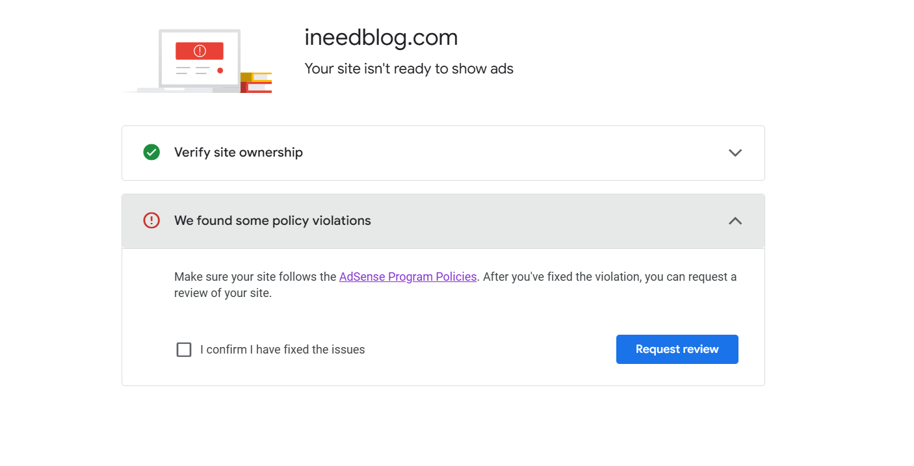This screenshot has width=914, height=466.
Task: Click the grey lines on the laptop illustration
Action: tap(193, 70)
